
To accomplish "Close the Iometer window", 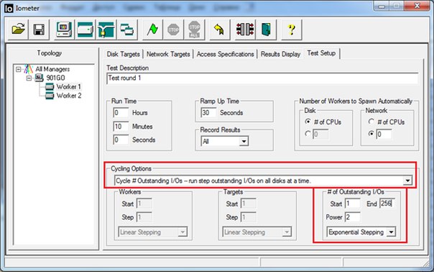I will pos(417,6).
